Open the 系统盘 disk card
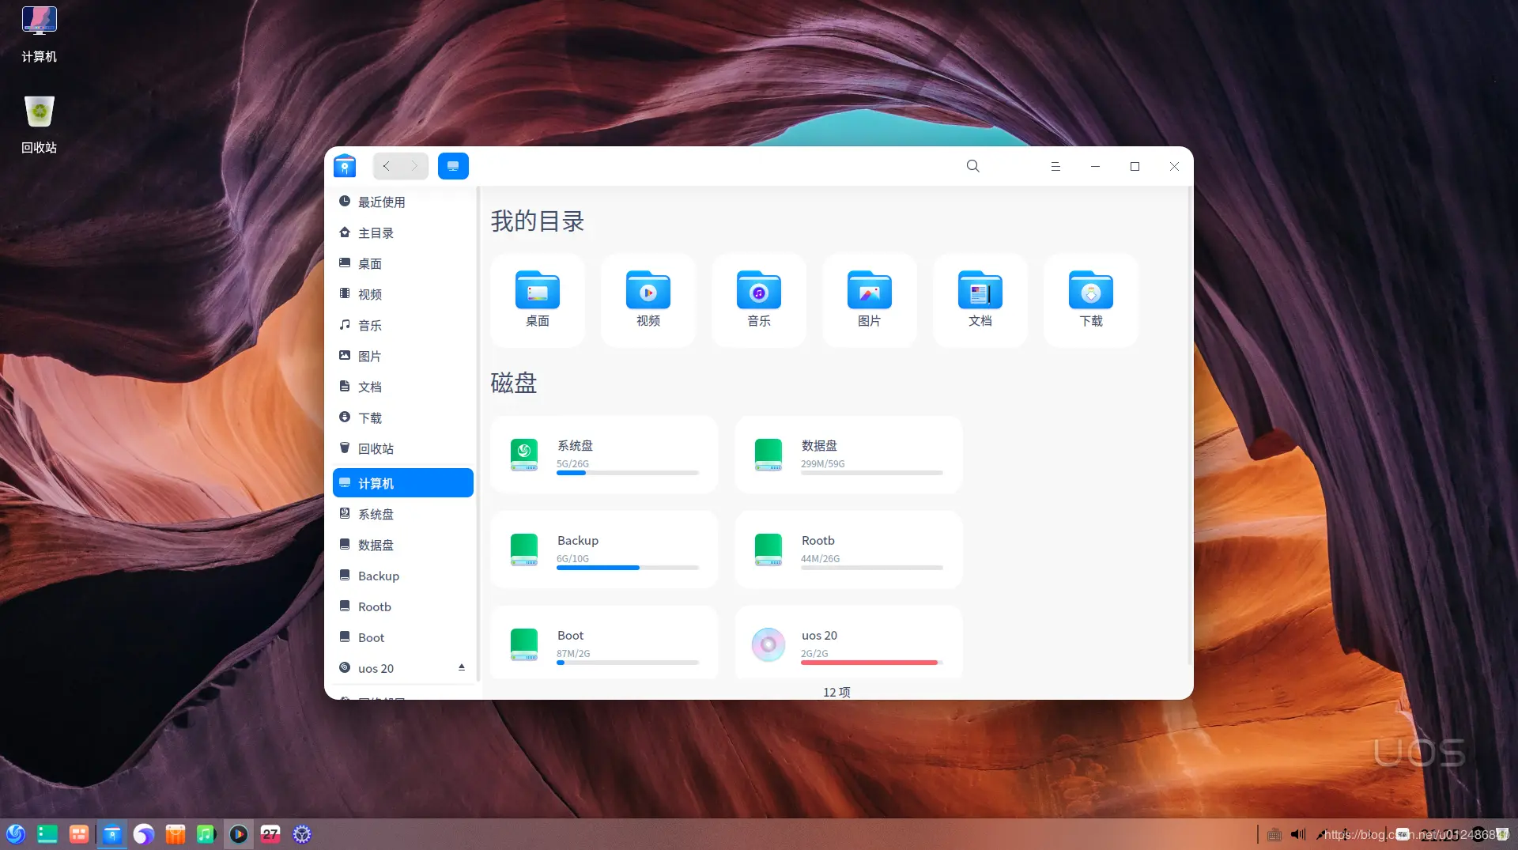 pos(603,455)
